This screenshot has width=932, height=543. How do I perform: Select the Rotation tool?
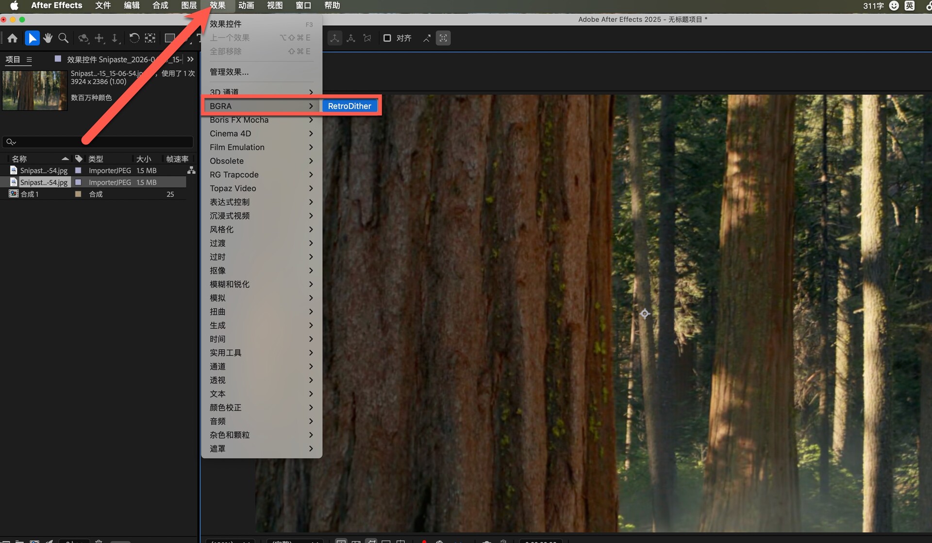[x=134, y=38]
